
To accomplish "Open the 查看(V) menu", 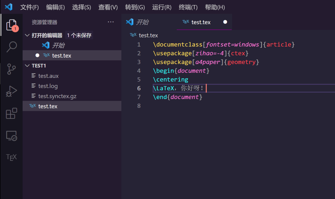I will 108,7.
